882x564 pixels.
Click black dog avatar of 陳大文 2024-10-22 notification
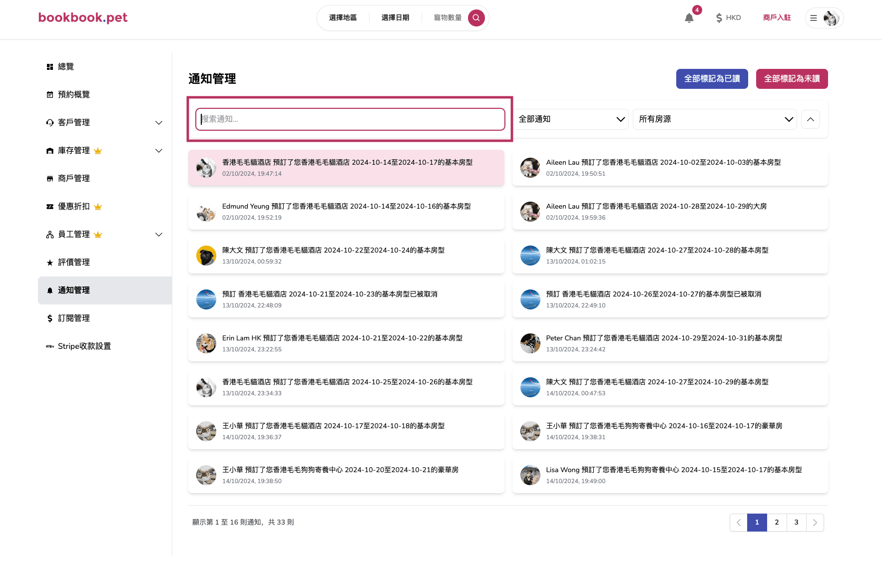(206, 256)
